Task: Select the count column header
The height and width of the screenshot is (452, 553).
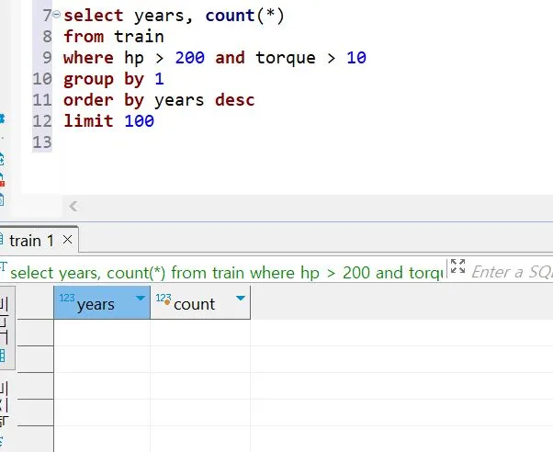Action: point(200,303)
